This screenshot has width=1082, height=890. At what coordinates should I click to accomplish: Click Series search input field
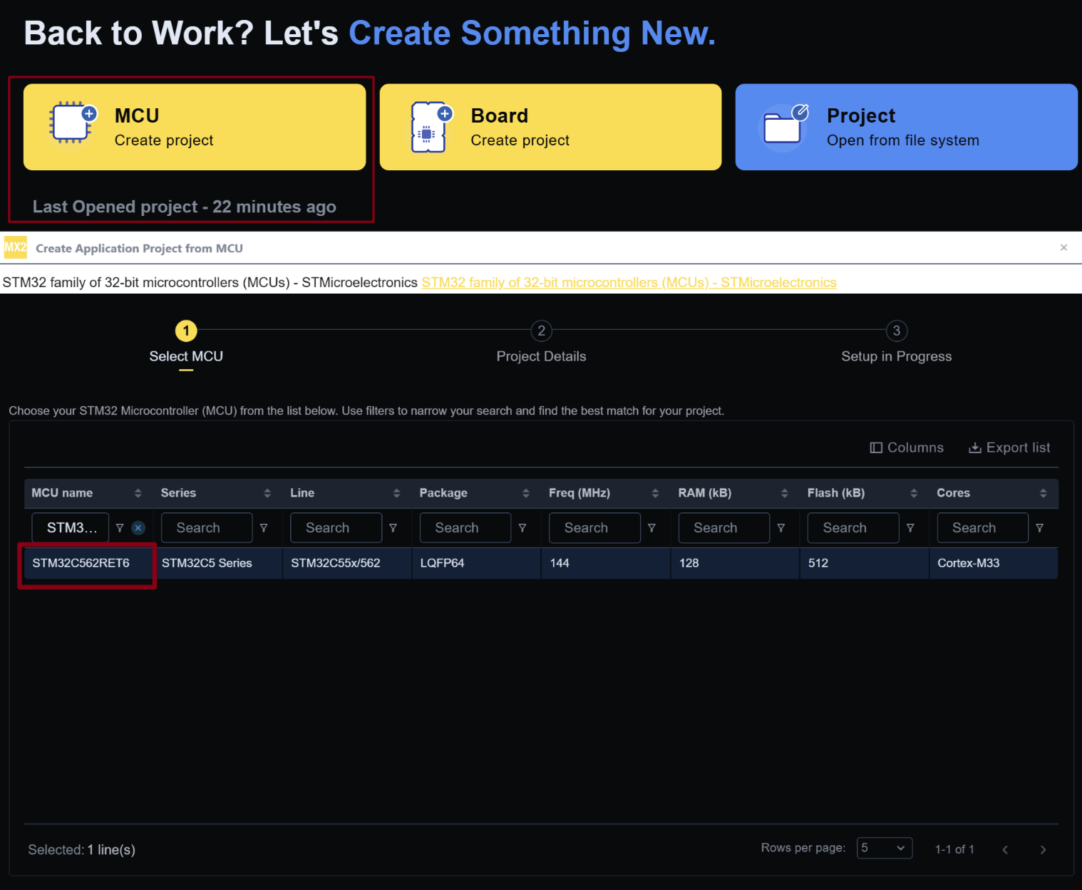click(207, 528)
